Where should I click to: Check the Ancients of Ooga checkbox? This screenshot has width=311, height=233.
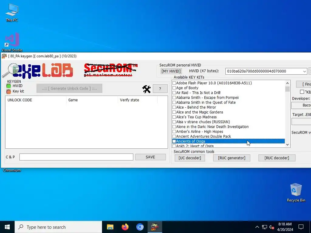pyautogui.click(x=174, y=141)
